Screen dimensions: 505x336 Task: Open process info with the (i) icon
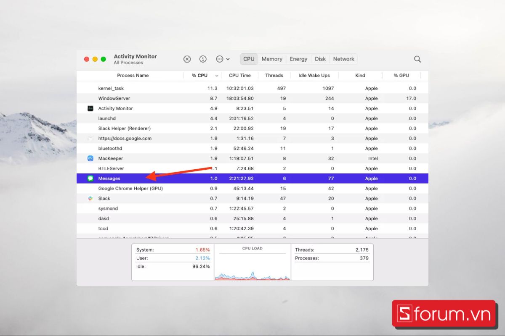point(203,59)
